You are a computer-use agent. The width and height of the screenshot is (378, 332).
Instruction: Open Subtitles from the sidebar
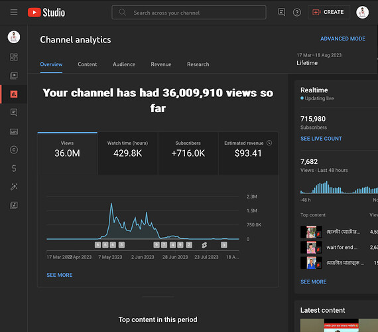pyautogui.click(x=14, y=131)
